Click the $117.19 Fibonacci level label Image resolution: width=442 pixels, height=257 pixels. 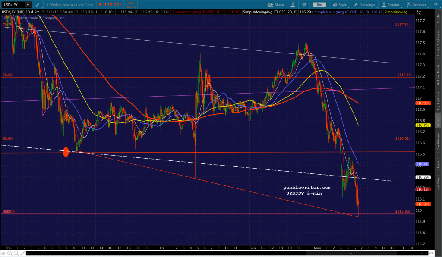pos(404,75)
